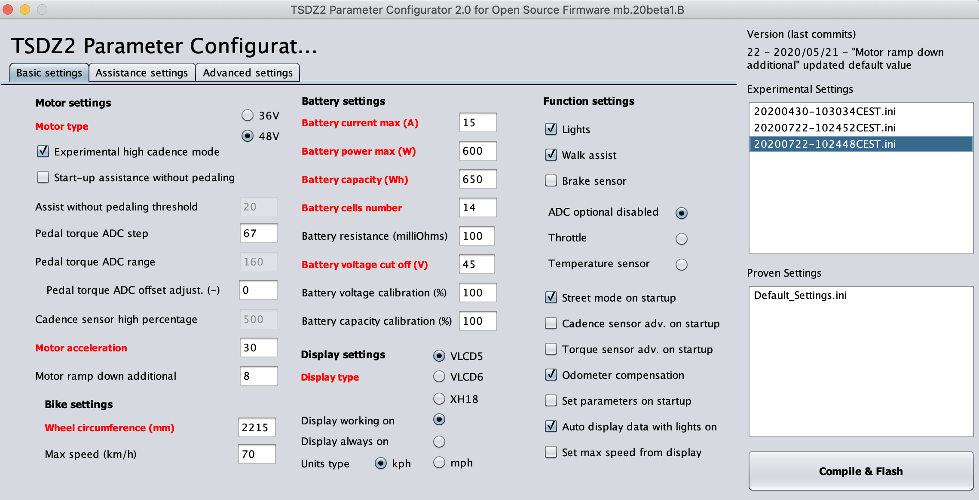Select the Temperature sensor radio button

click(x=682, y=264)
